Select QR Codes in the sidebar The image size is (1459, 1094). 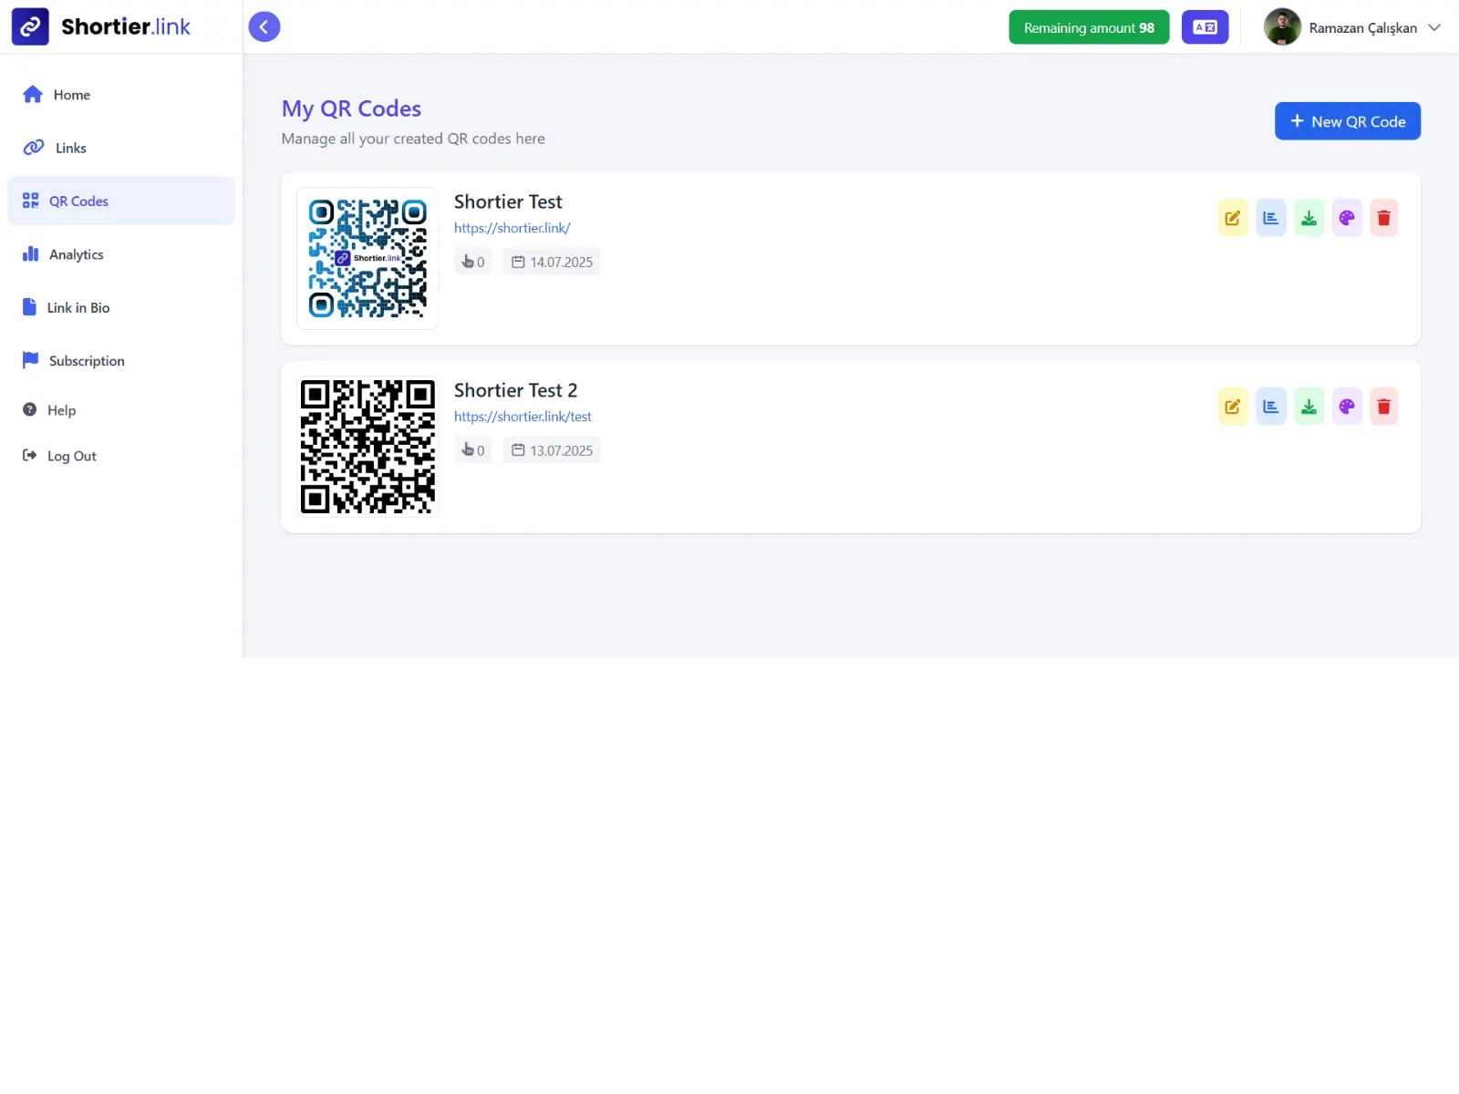(121, 201)
